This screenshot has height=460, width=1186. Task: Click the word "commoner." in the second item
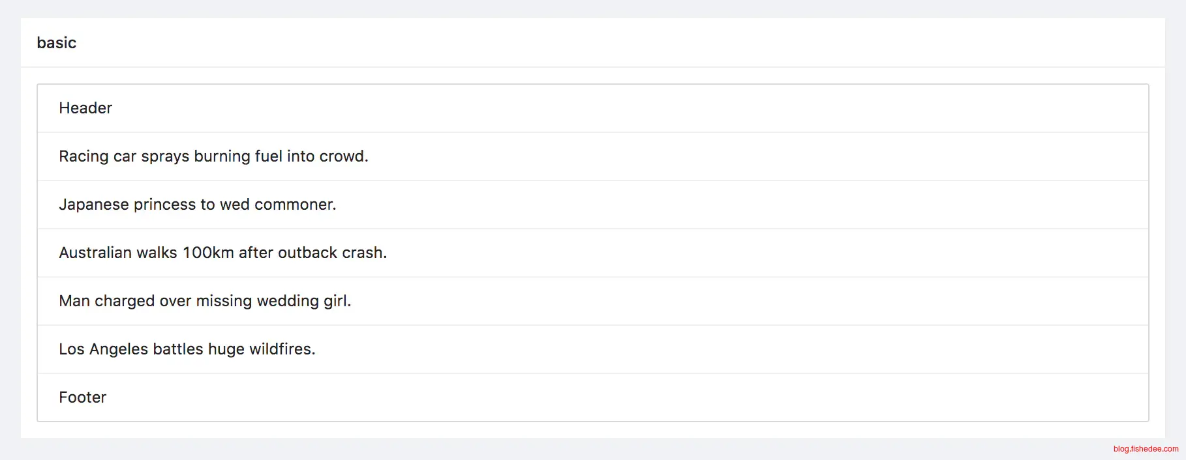(295, 205)
